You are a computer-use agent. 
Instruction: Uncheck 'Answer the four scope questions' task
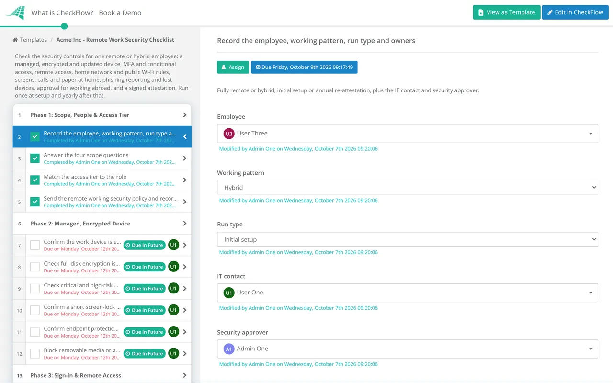[x=35, y=158]
